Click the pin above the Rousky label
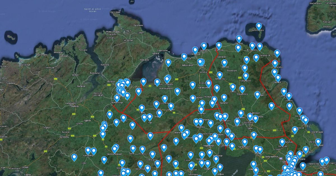The height and width of the screenshot is (176, 336). [142, 149]
